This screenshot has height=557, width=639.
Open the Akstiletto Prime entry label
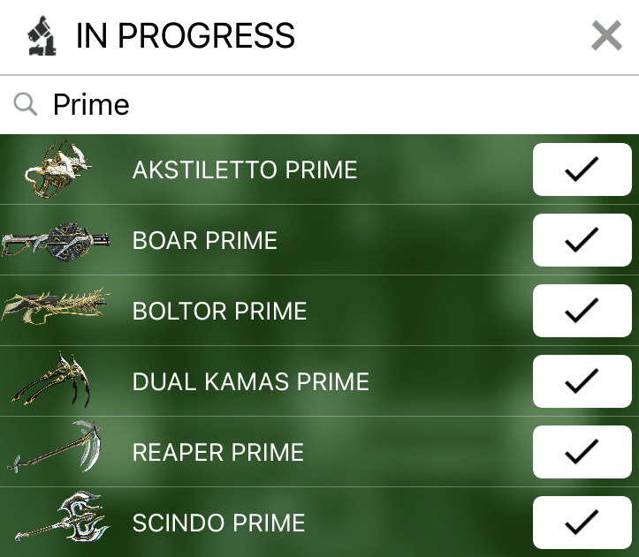click(245, 169)
